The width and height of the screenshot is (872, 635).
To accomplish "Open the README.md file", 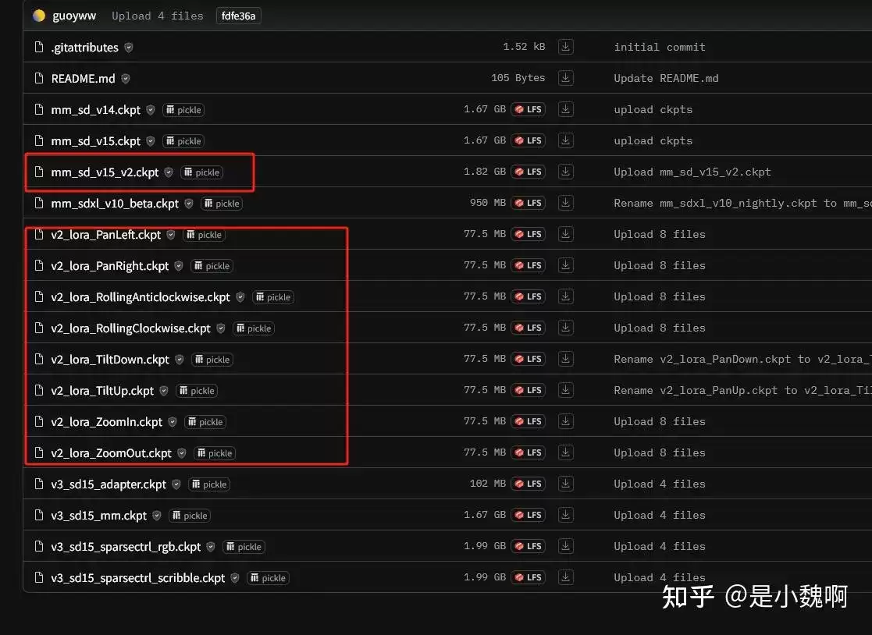I will [83, 78].
